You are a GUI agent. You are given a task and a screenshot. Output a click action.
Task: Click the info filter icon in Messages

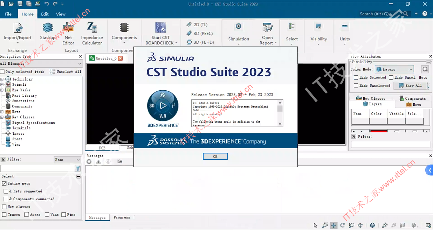point(108,161)
